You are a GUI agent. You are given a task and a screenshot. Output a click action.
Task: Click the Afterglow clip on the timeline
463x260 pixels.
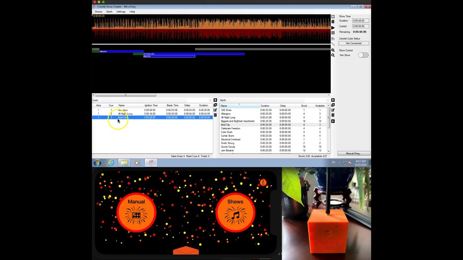click(118, 52)
